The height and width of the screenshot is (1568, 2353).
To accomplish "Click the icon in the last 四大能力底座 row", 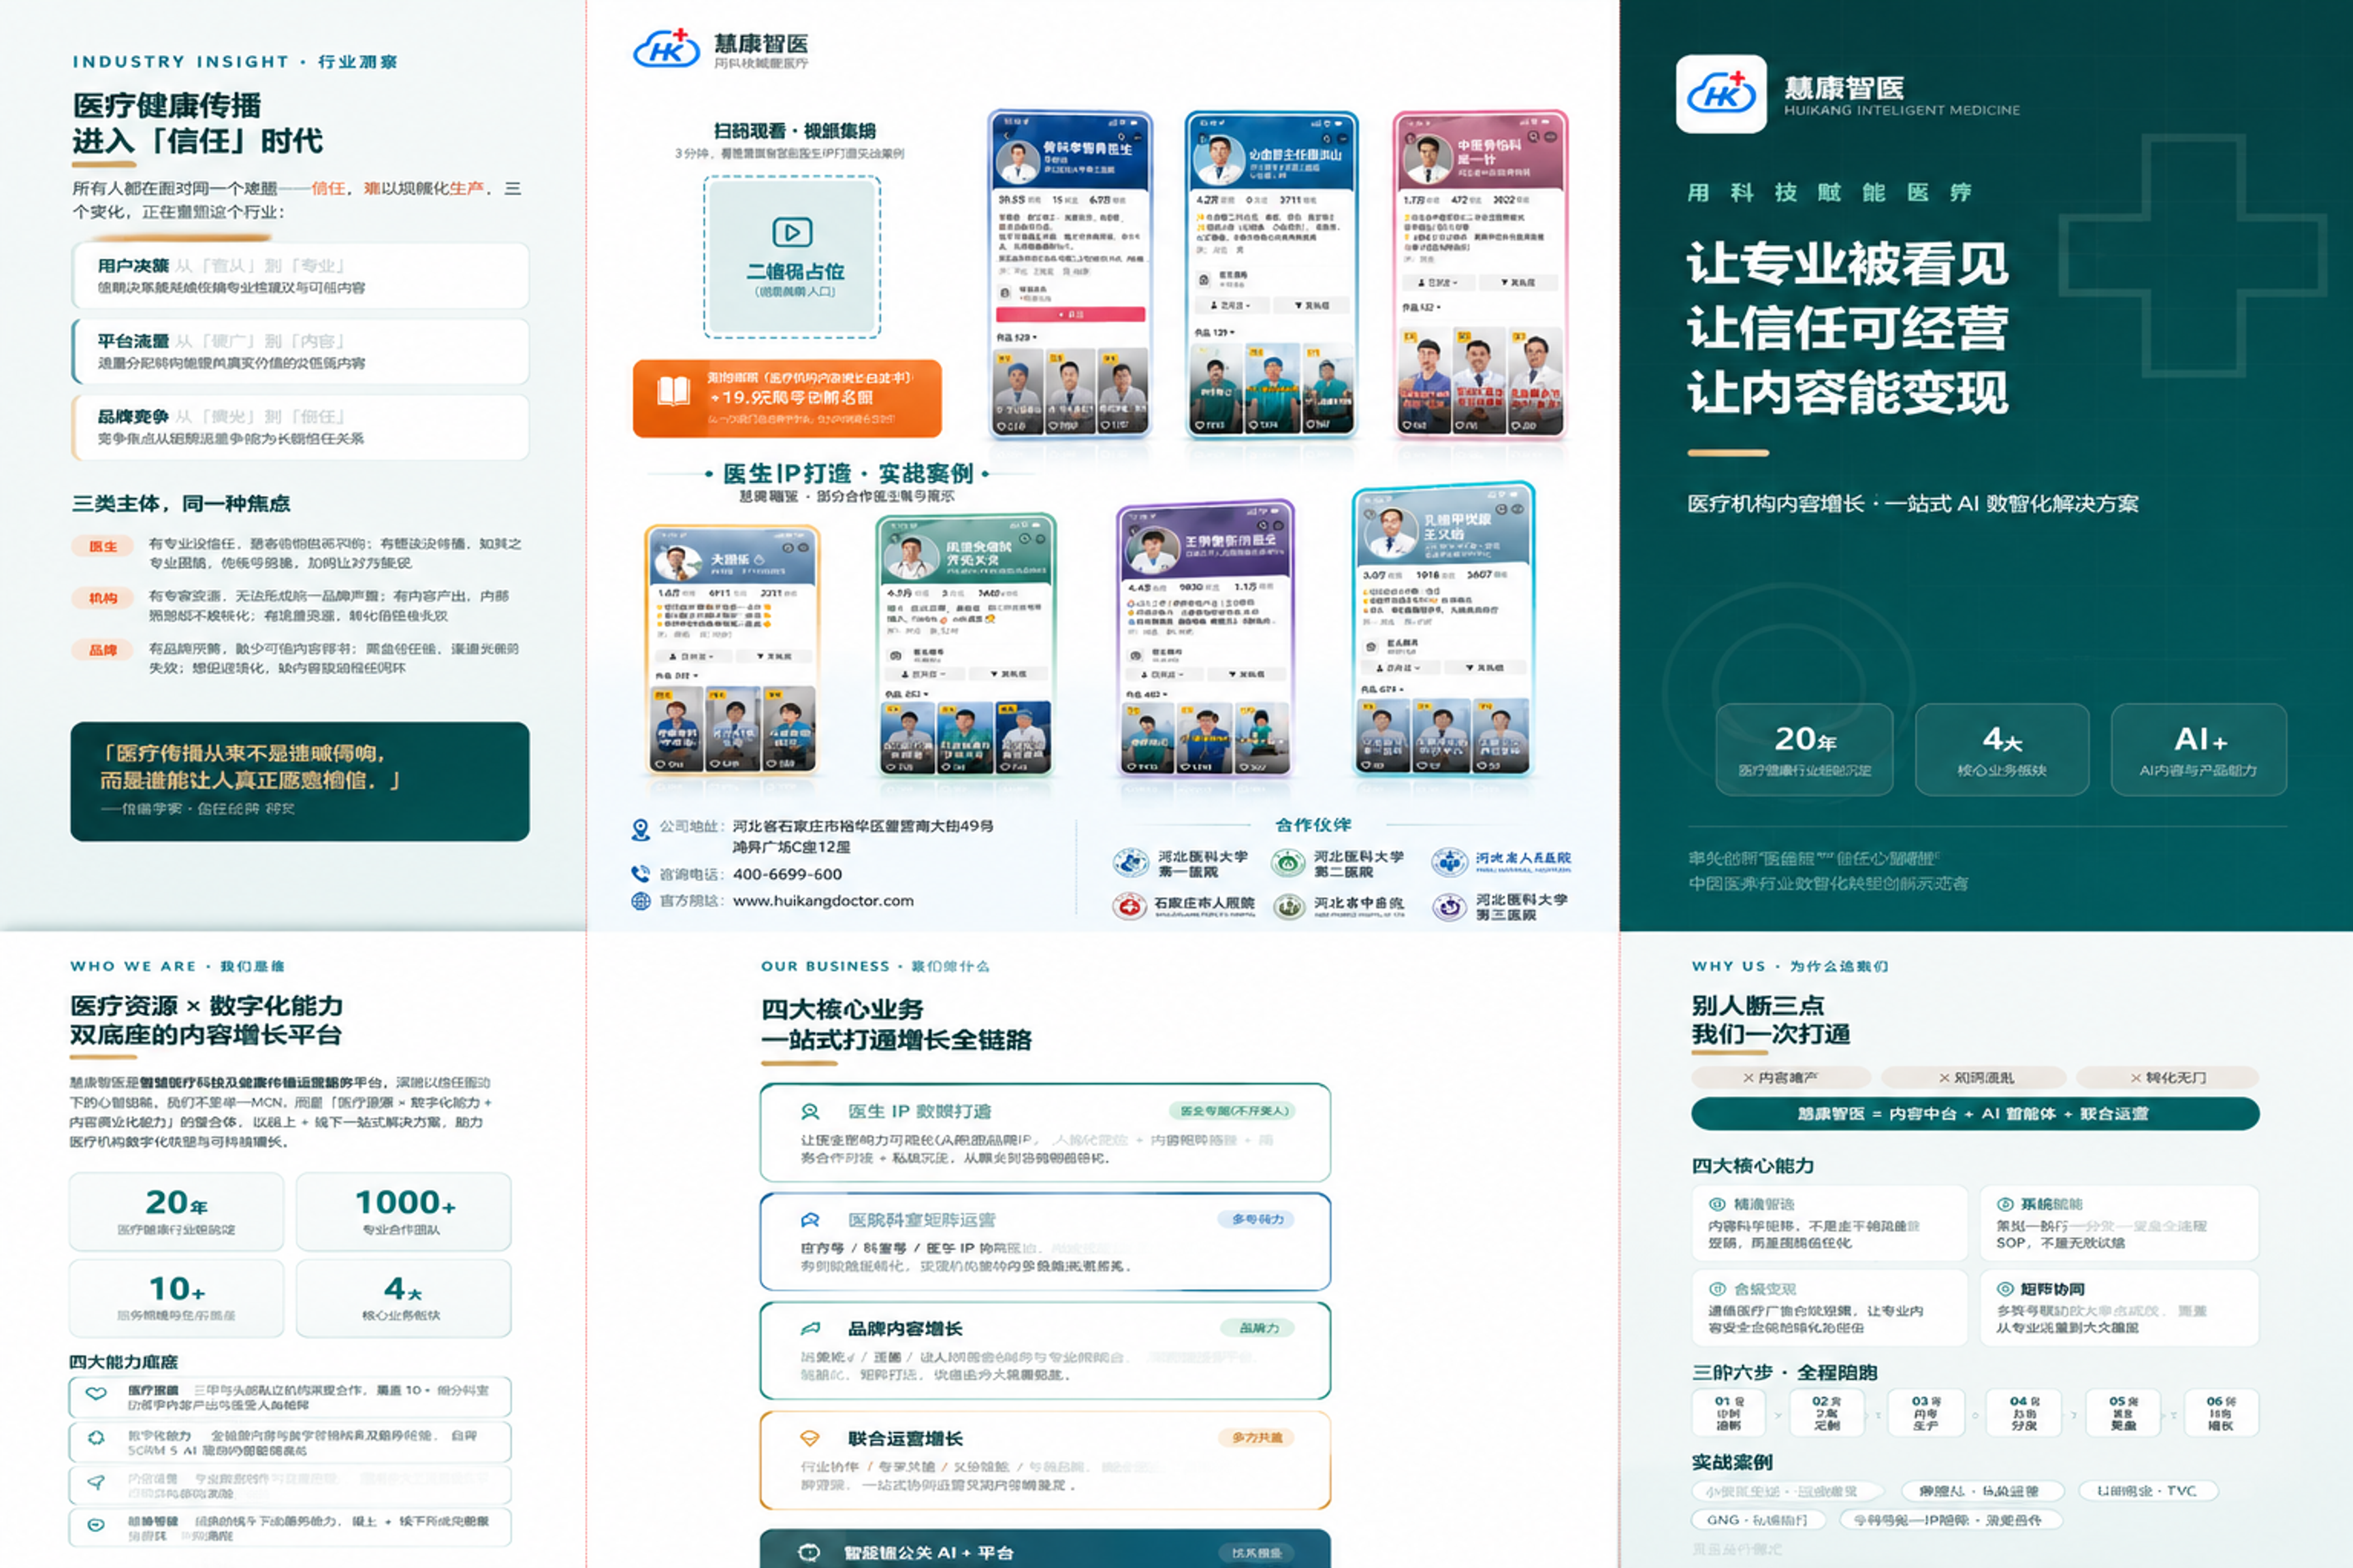I will pos(96,1525).
